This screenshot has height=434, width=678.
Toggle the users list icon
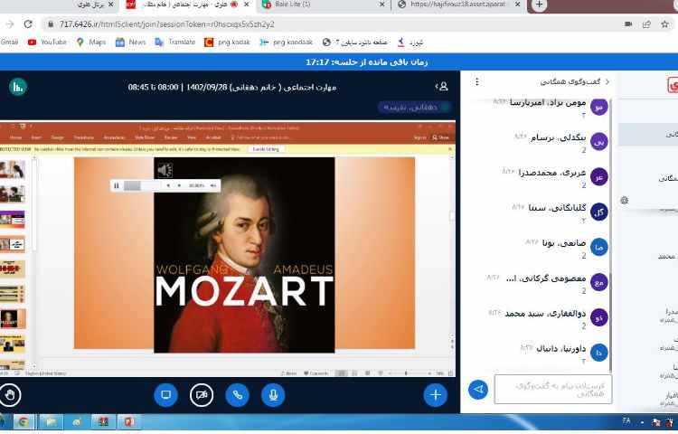tap(442, 87)
